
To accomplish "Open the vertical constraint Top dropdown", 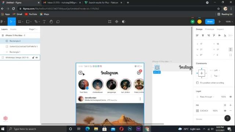I will click(x=217, y=76).
